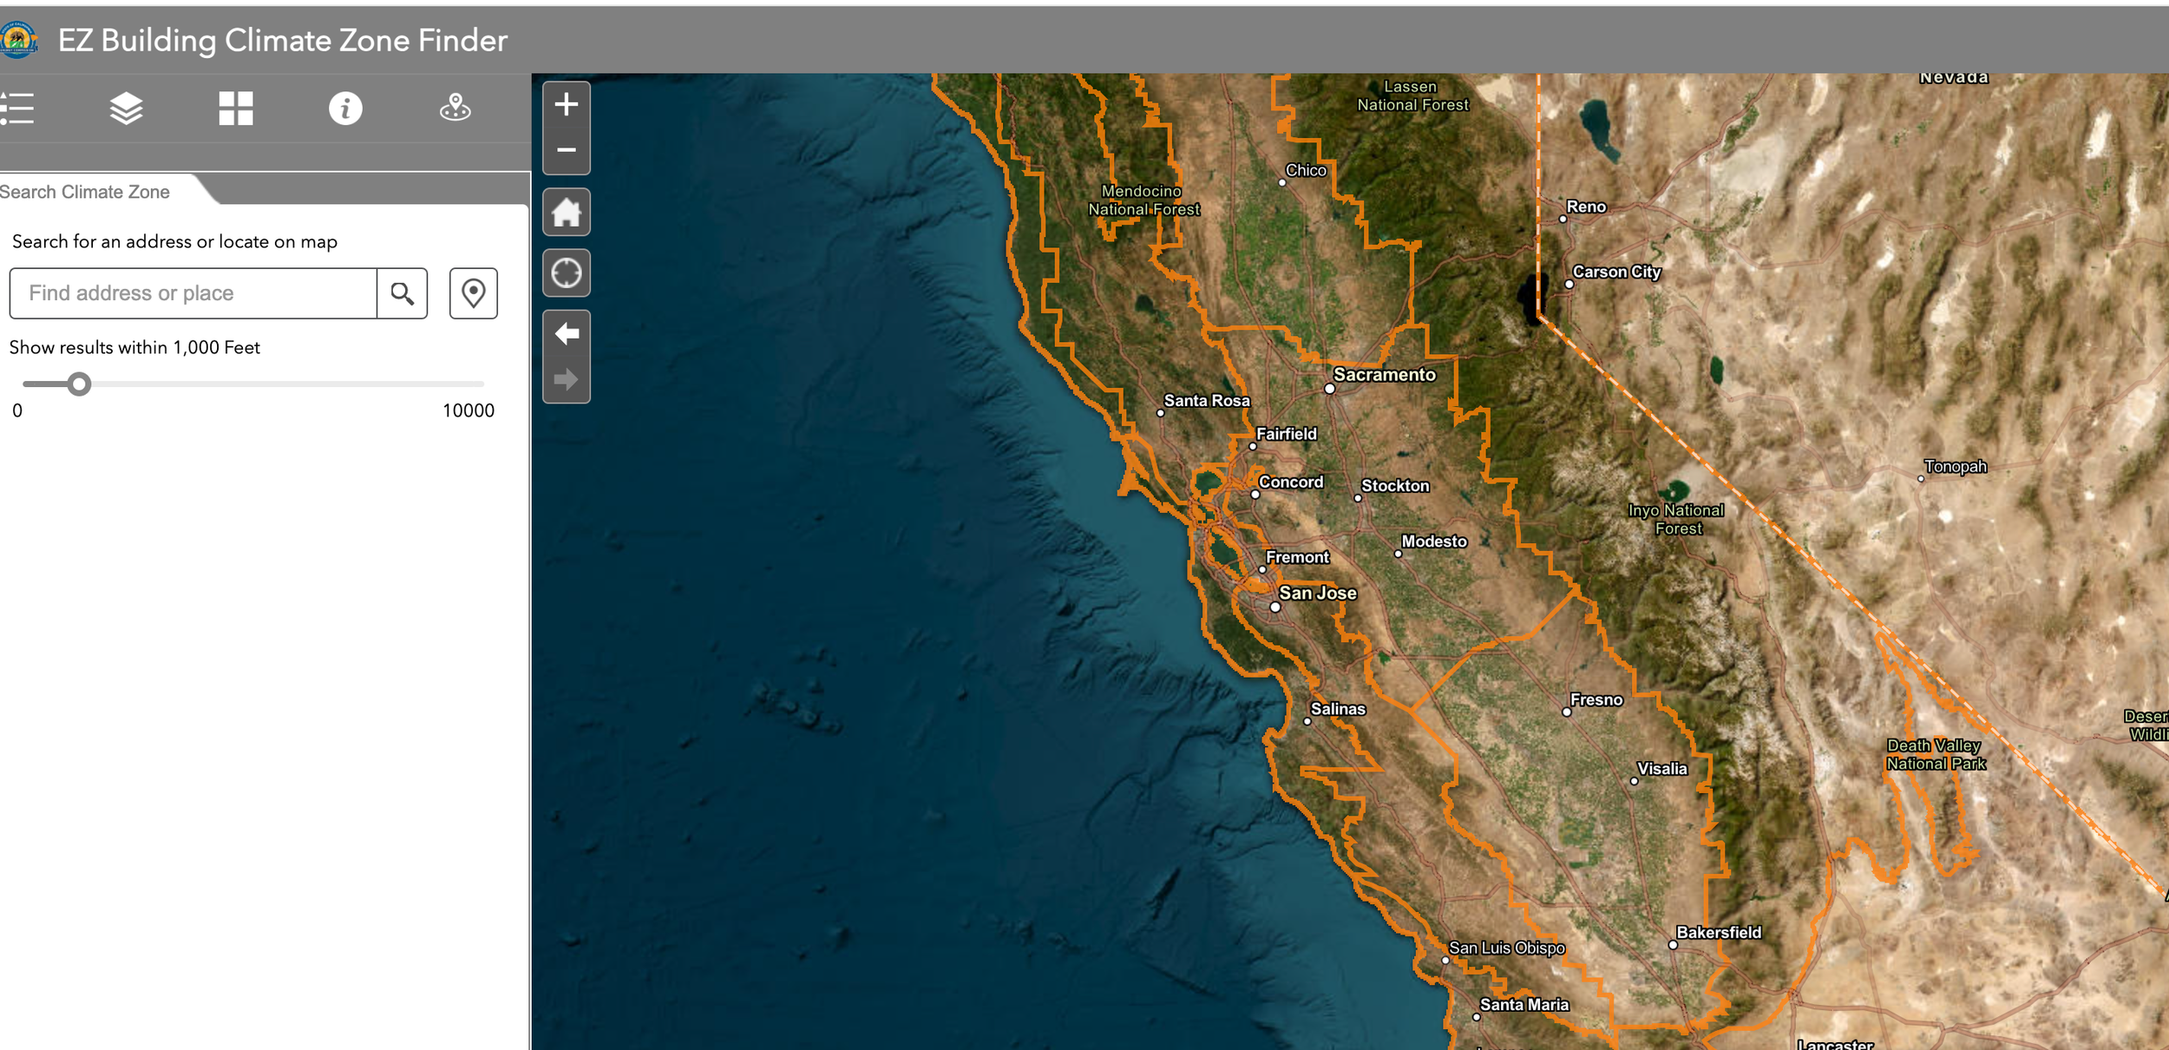The width and height of the screenshot is (2169, 1050).
Task: Select the place-a-point pin icon beside search
Action: point(473,293)
